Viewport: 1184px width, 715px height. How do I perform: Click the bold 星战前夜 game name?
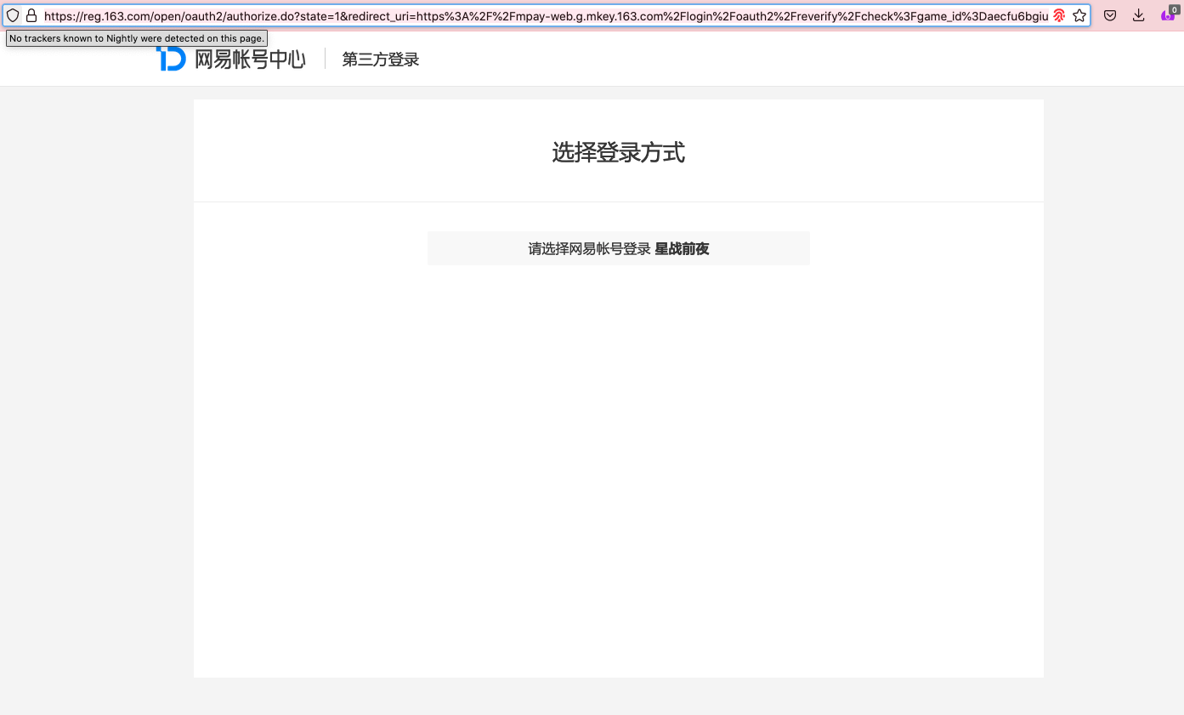click(x=683, y=249)
